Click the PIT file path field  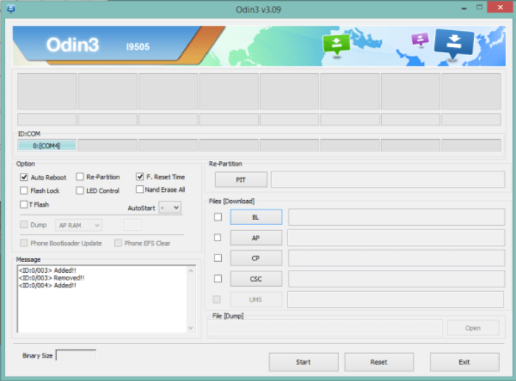[388, 179]
